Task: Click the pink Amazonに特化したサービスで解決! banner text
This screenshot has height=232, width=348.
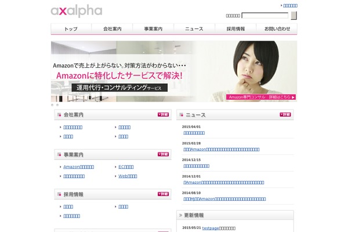Action: pos(119,76)
